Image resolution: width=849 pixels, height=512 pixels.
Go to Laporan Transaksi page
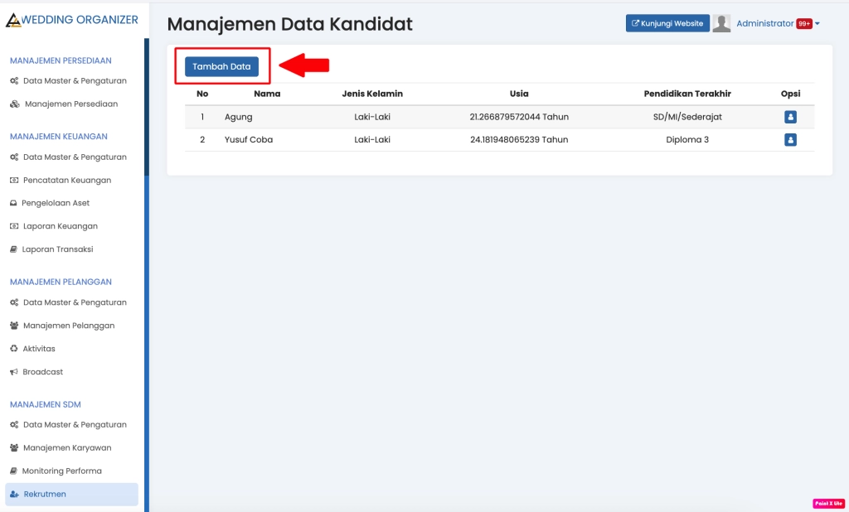57,249
